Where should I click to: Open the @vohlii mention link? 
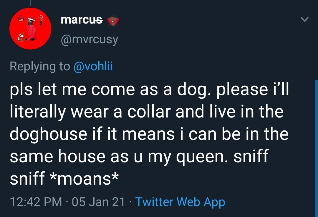pyautogui.click(x=93, y=66)
